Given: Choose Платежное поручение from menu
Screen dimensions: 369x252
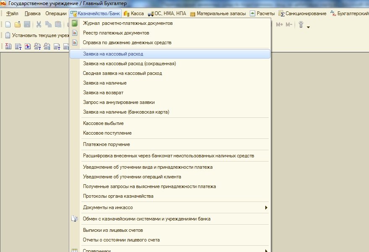Looking at the screenshot, I should [106, 144].
